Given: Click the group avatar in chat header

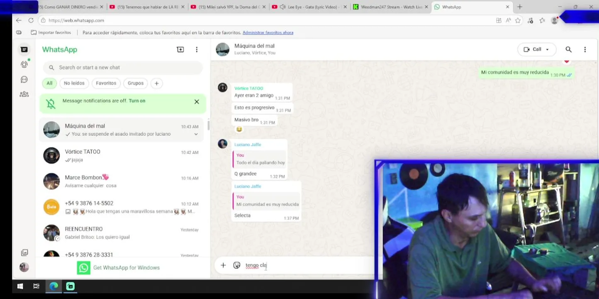Looking at the screenshot, I should coord(223,49).
